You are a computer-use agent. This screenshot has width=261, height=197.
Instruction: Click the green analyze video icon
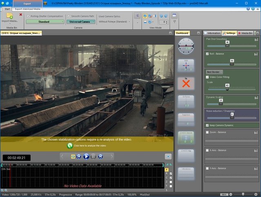70,145
